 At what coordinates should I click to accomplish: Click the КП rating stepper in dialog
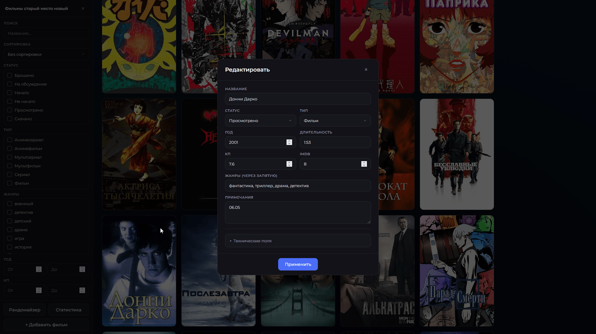tap(289, 164)
